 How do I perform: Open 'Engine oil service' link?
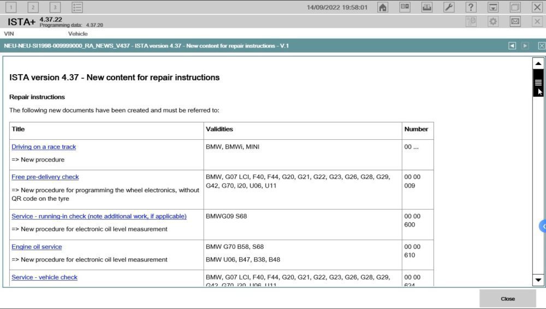[37, 247]
